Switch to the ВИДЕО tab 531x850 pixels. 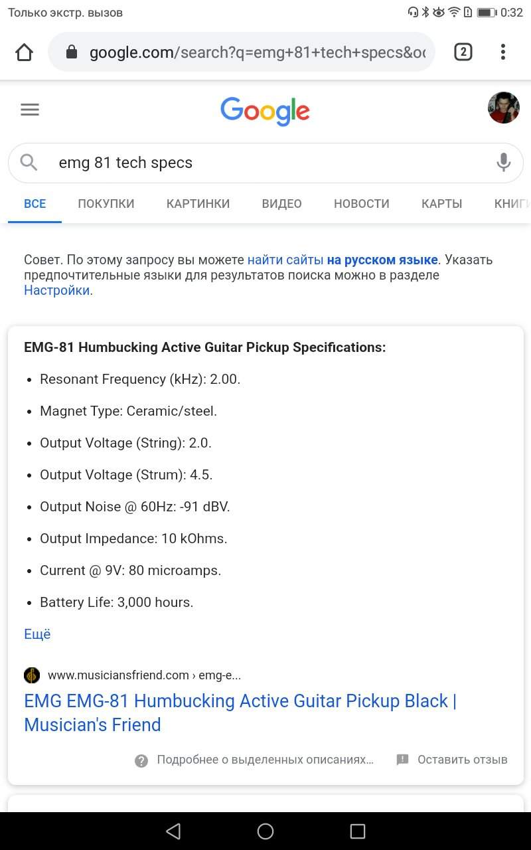point(281,204)
